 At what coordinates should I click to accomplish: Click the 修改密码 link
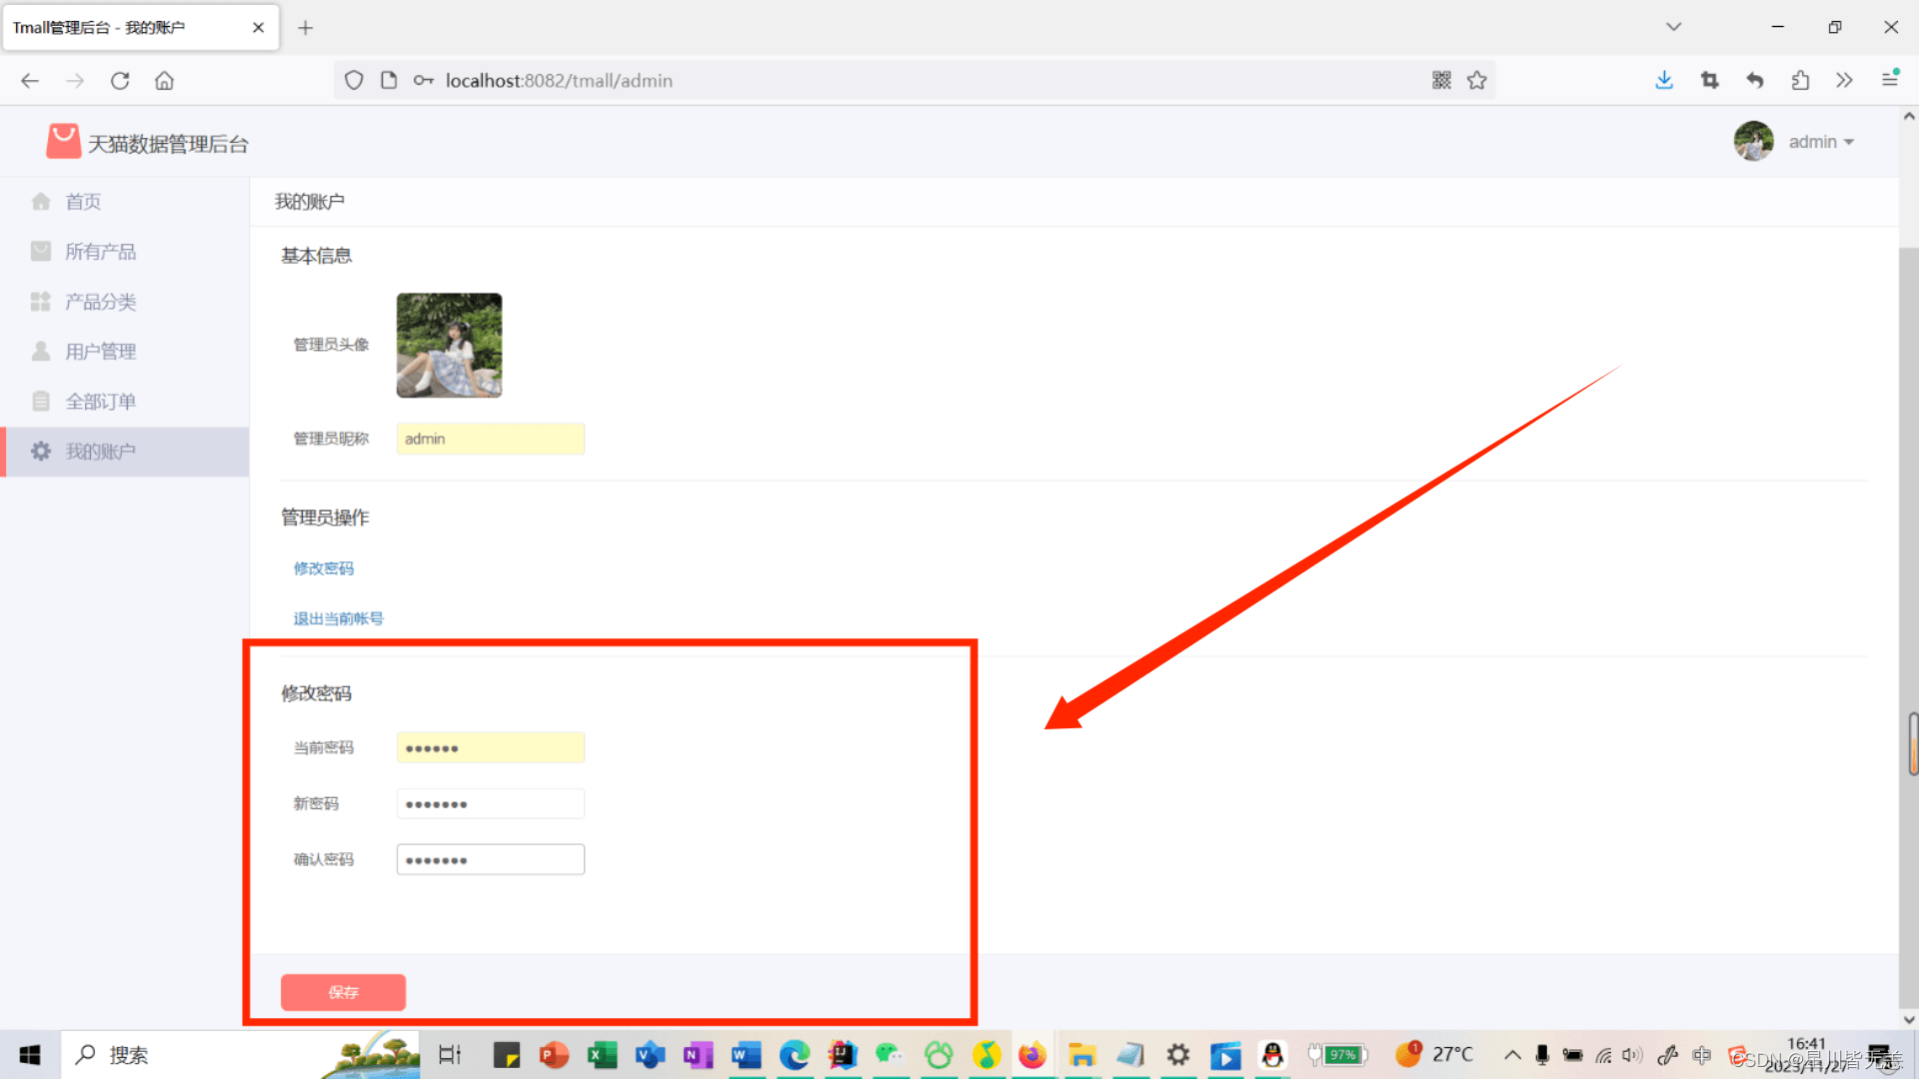tap(324, 568)
